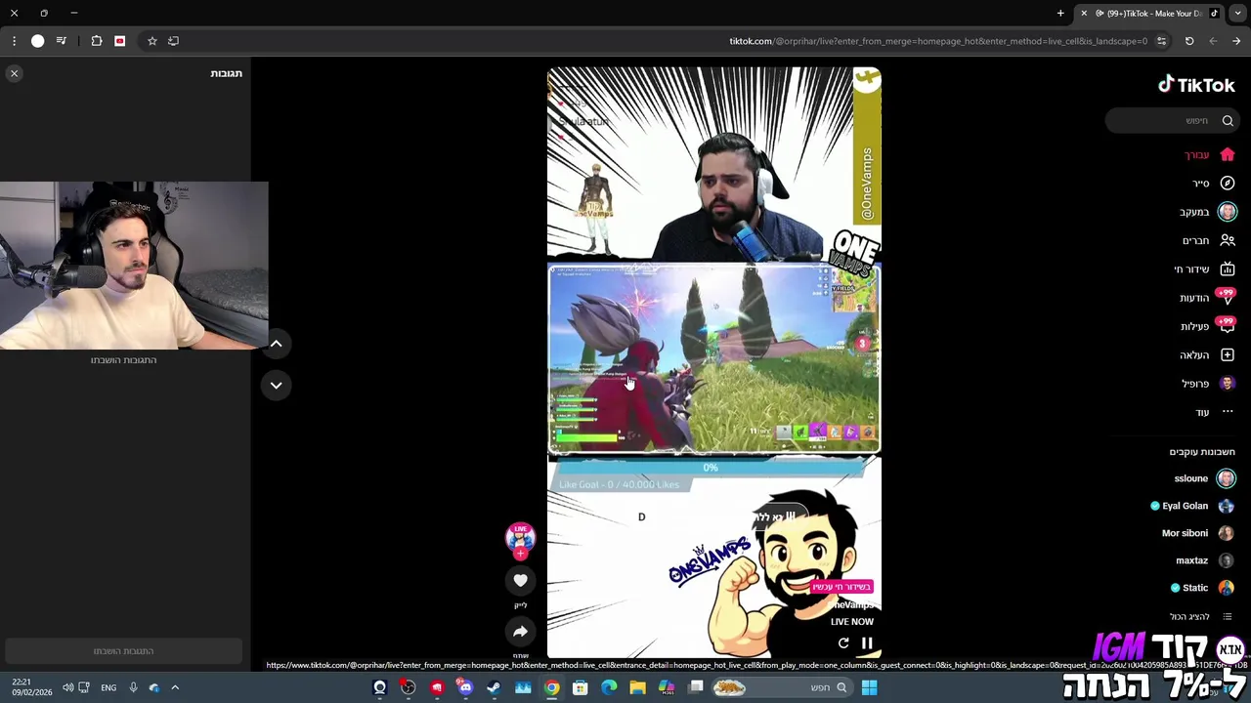Open the Following avatar icon in sidebar
1251x703 pixels.
[x=1228, y=212]
